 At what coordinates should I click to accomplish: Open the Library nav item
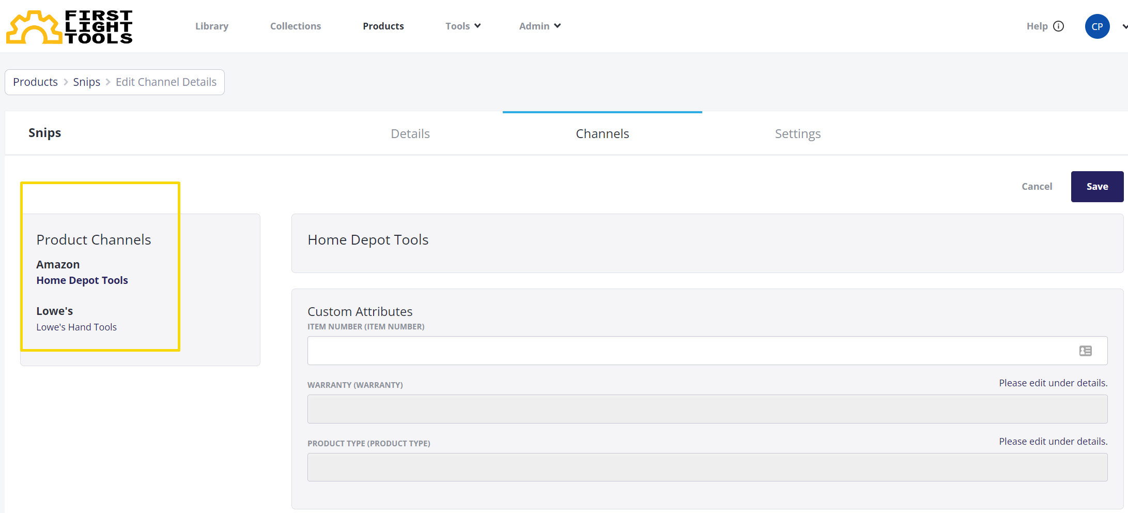coord(212,26)
